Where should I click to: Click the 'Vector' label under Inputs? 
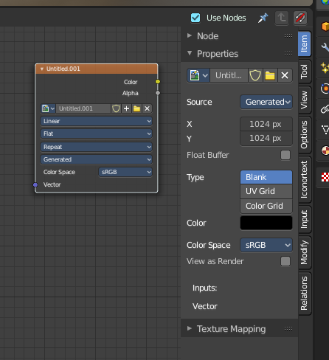pyautogui.click(x=205, y=306)
